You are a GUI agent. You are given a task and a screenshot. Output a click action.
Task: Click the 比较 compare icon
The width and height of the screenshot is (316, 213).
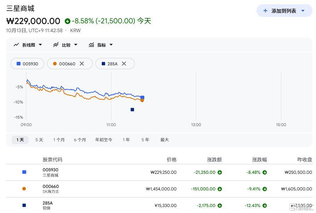(x=56, y=45)
